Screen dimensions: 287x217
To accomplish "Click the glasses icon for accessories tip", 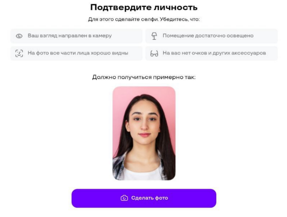I will tap(154, 54).
